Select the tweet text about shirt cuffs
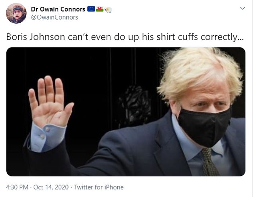253x197 pixels. [125, 37]
